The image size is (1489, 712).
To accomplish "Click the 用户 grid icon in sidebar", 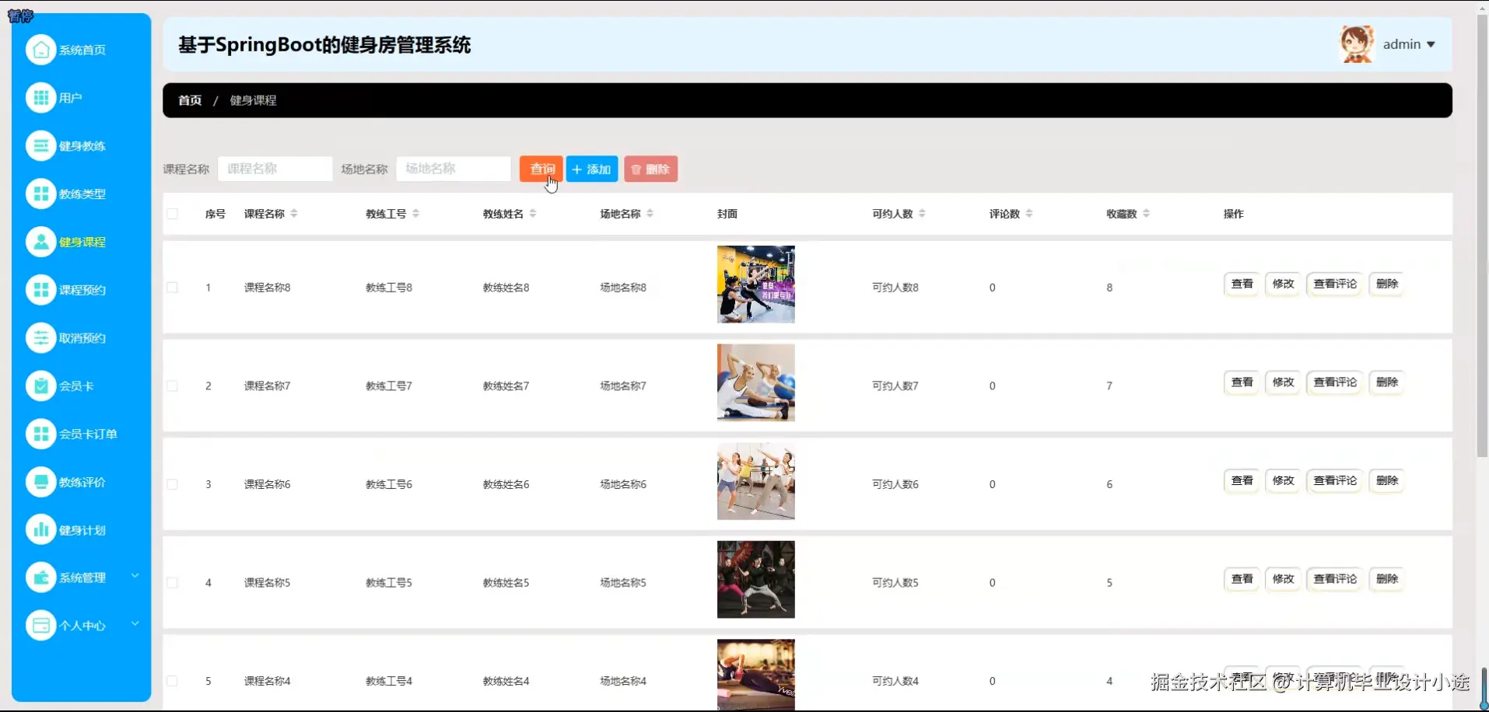I will (x=40, y=98).
